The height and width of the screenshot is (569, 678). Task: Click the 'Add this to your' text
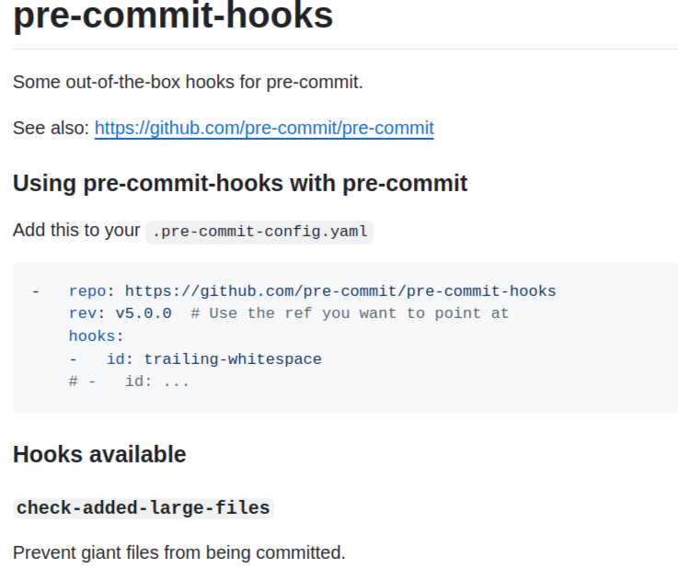pyautogui.click(x=76, y=230)
